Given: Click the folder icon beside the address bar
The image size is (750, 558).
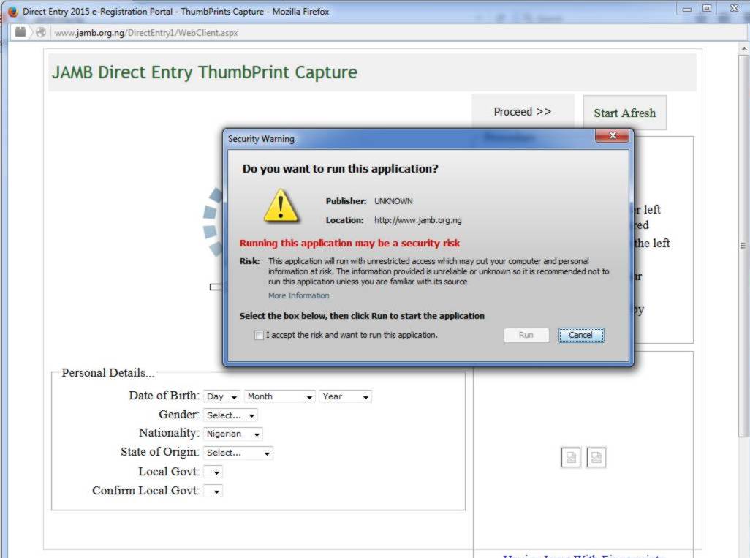Looking at the screenshot, I should click(x=20, y=32).
